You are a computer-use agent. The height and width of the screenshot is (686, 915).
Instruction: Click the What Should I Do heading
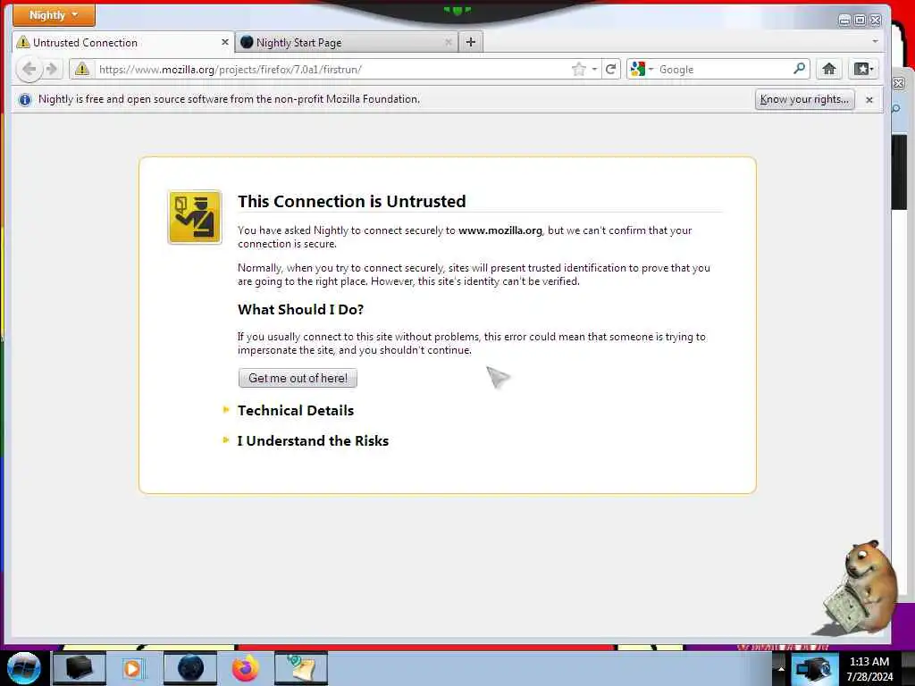point(300,309)
